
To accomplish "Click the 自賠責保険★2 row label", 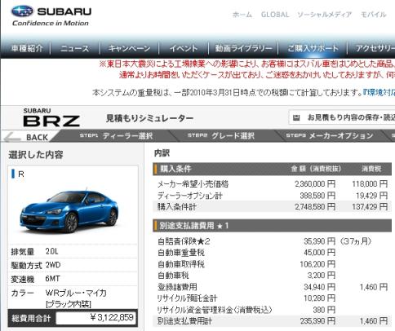I will 184,241.
